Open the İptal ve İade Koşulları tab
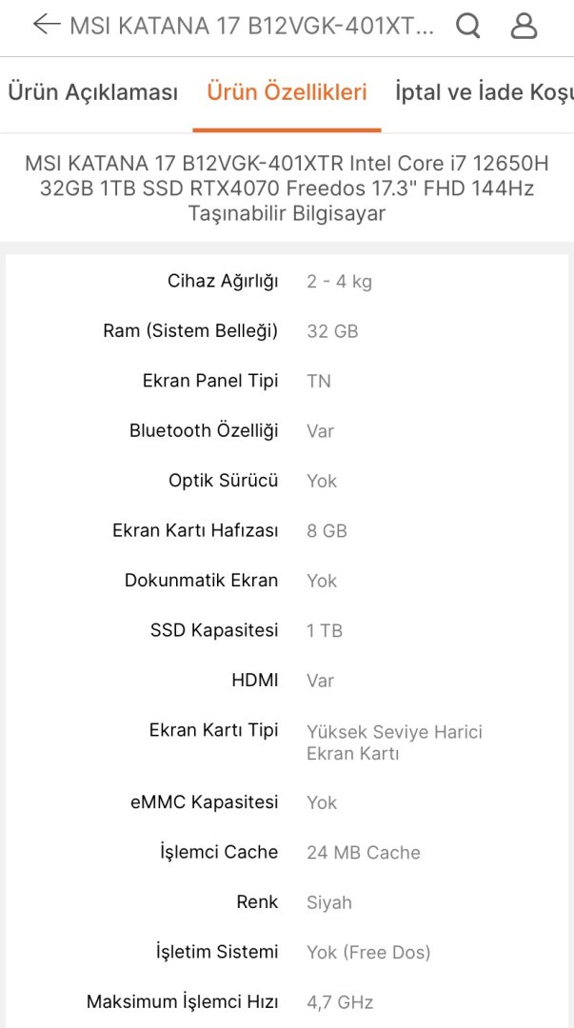This screenshot has width=574, height=1028. [484, 92]
